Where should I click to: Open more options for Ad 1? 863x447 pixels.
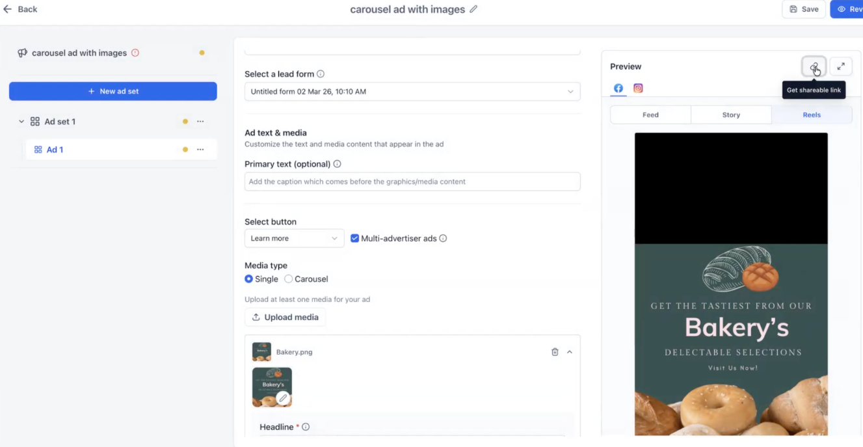[x=200, y=150]
